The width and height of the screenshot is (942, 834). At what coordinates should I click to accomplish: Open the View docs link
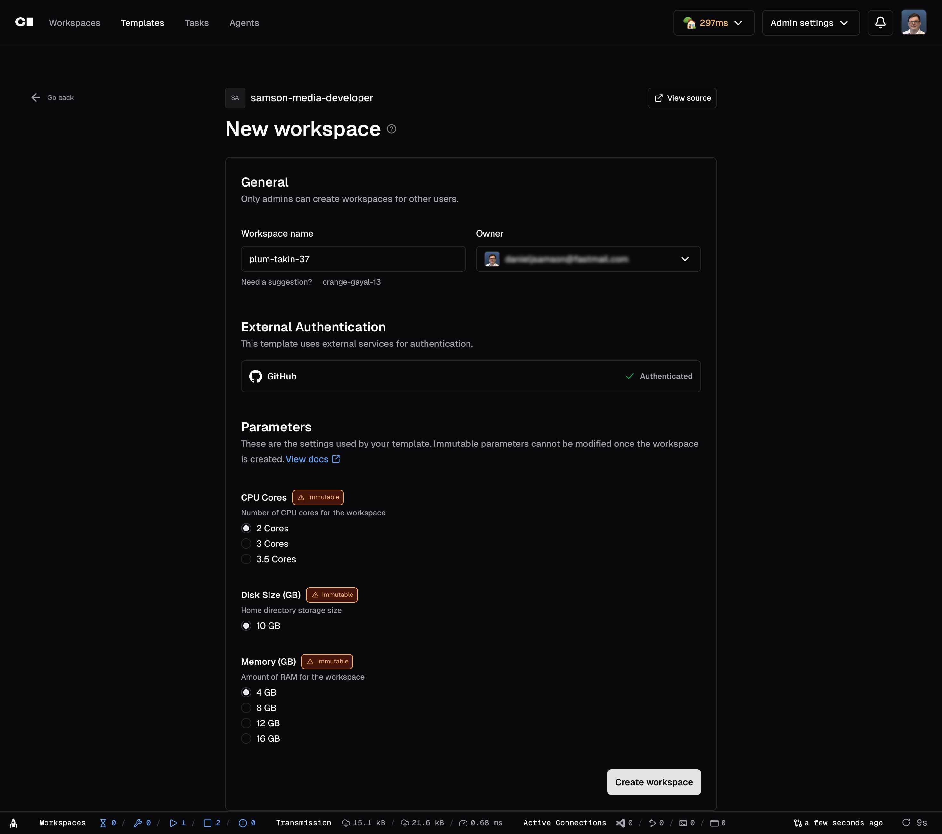pos(307,459)
